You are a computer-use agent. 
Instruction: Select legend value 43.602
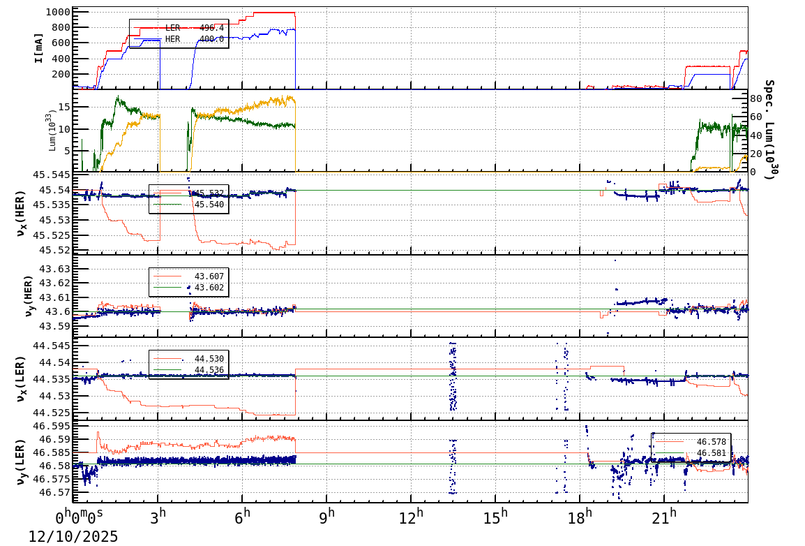click(209, 288)
